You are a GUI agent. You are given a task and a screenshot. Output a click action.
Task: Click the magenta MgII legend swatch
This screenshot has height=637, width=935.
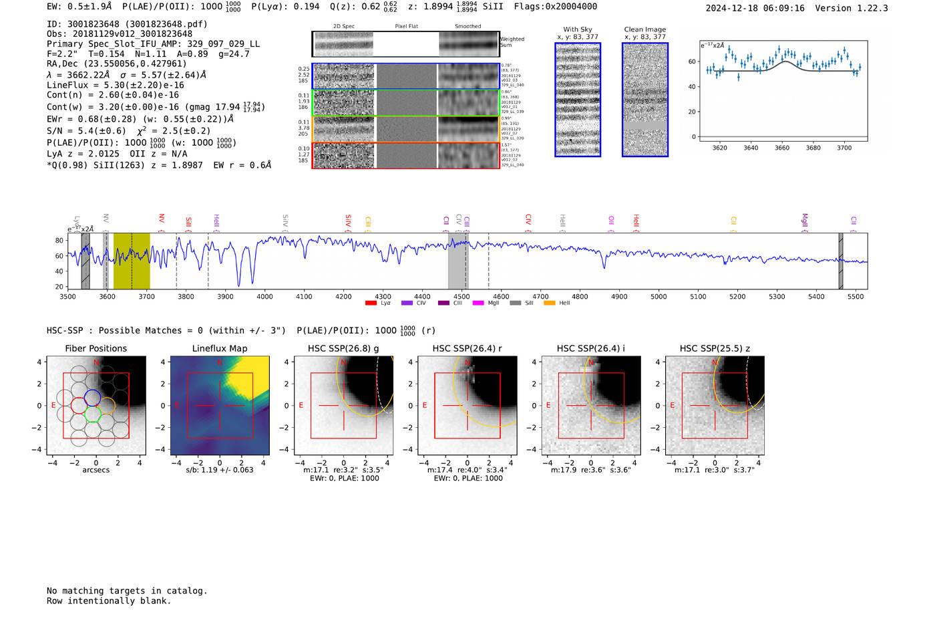[478, 303]
